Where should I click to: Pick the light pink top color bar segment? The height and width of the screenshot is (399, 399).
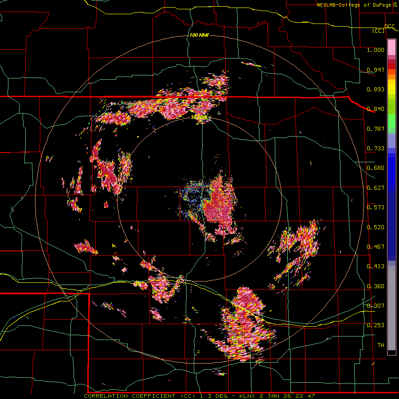[x=391, y=47]
